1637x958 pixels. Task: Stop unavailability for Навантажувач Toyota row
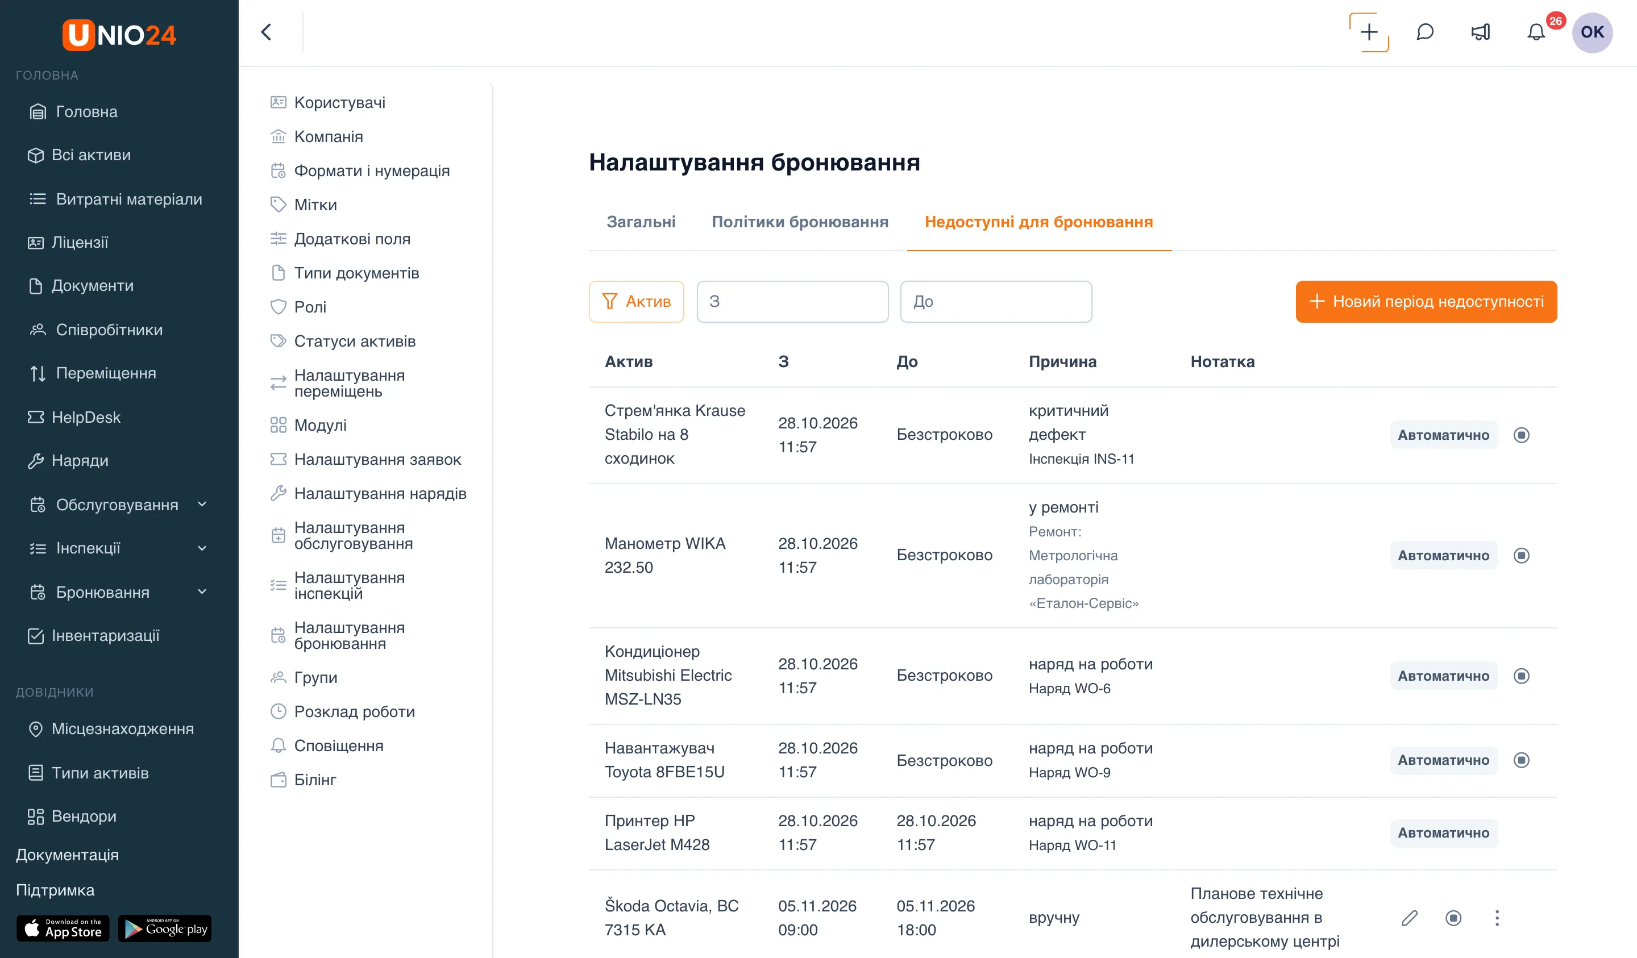(1522, 760)
